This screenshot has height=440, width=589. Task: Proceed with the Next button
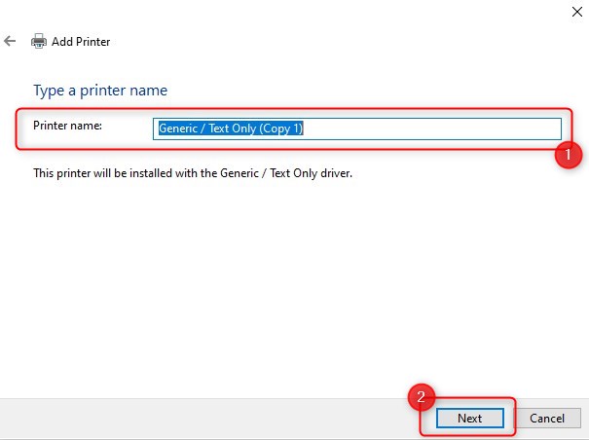469,419
